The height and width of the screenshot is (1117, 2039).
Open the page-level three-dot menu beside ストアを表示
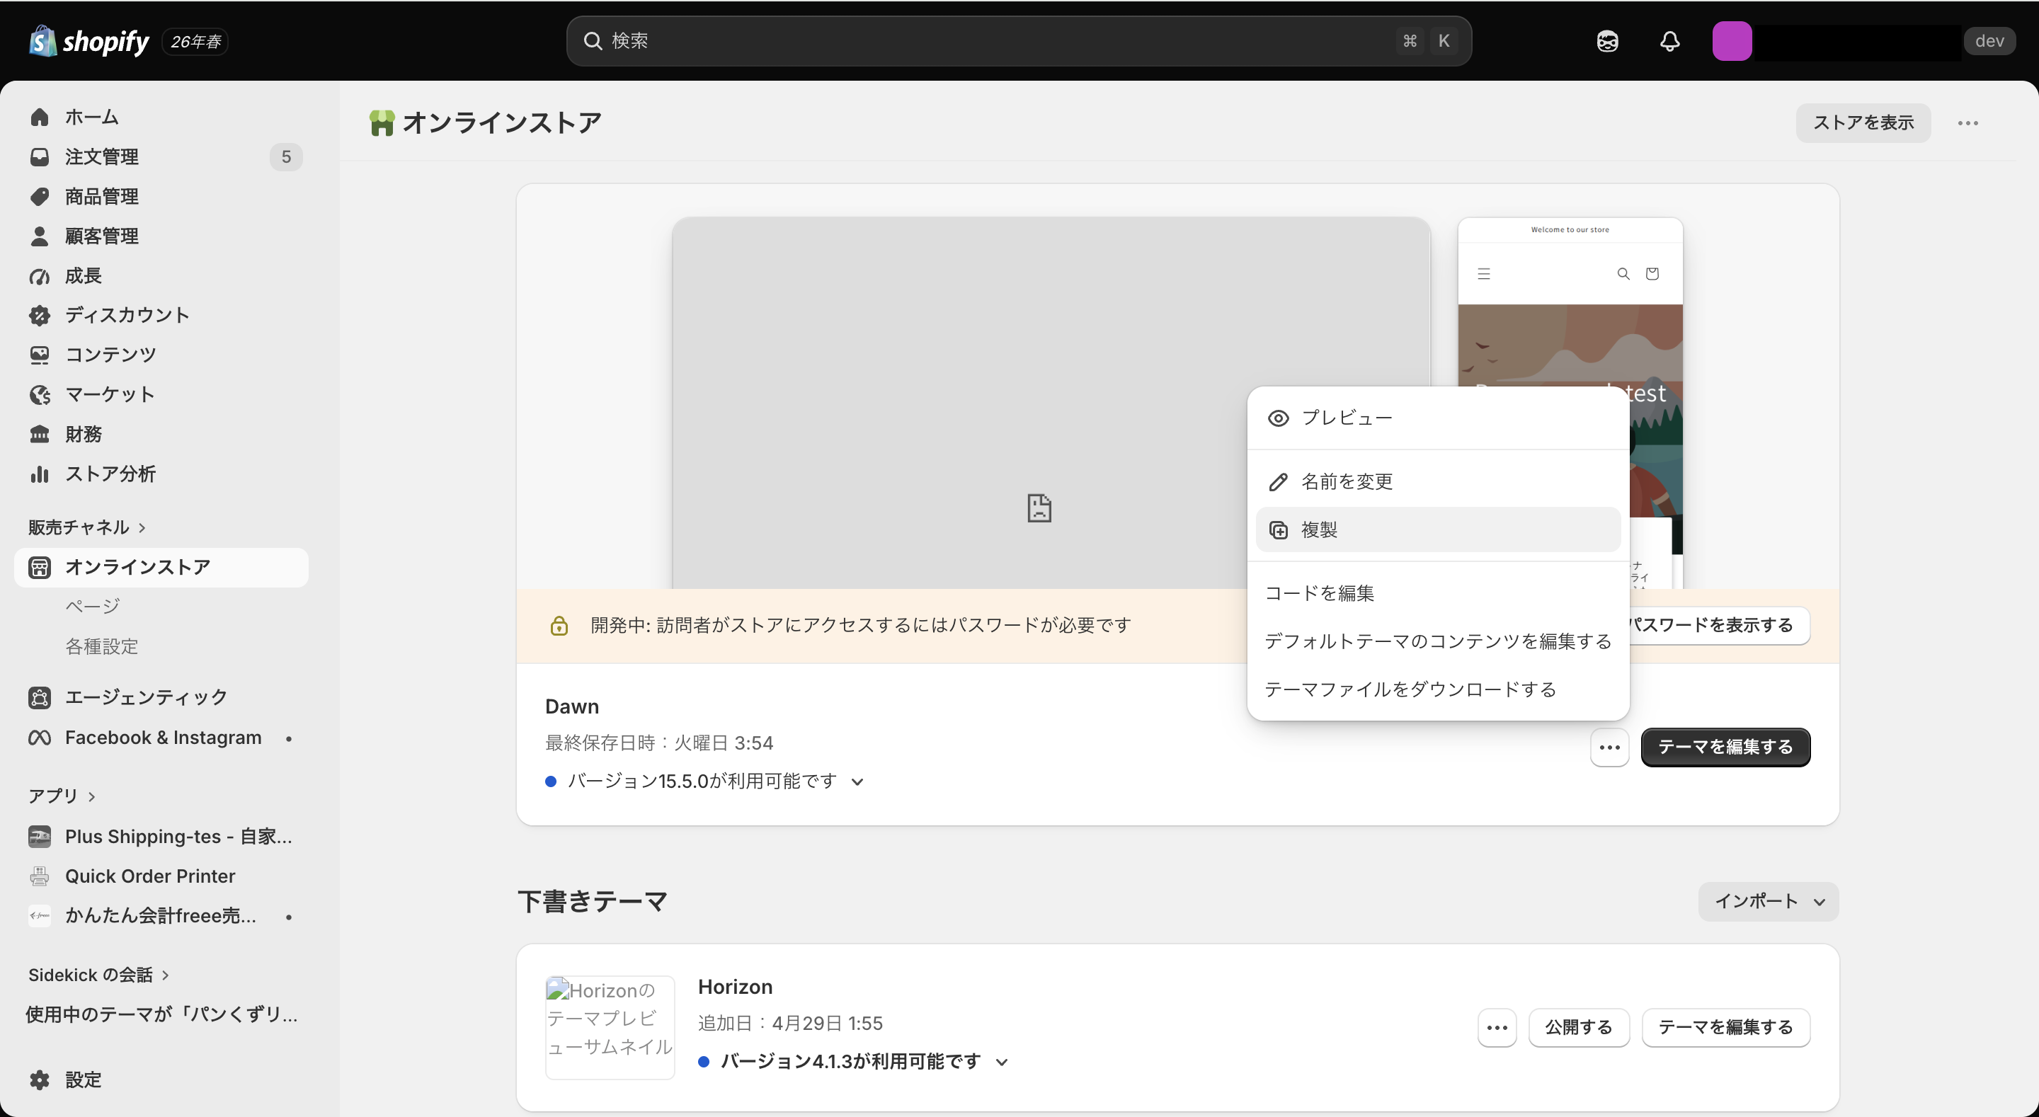point(1967,122)
